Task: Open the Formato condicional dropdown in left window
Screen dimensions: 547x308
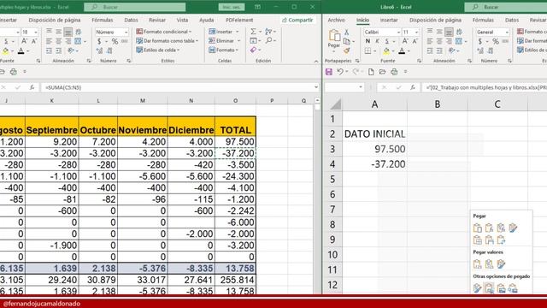Action: click(164, 32)
